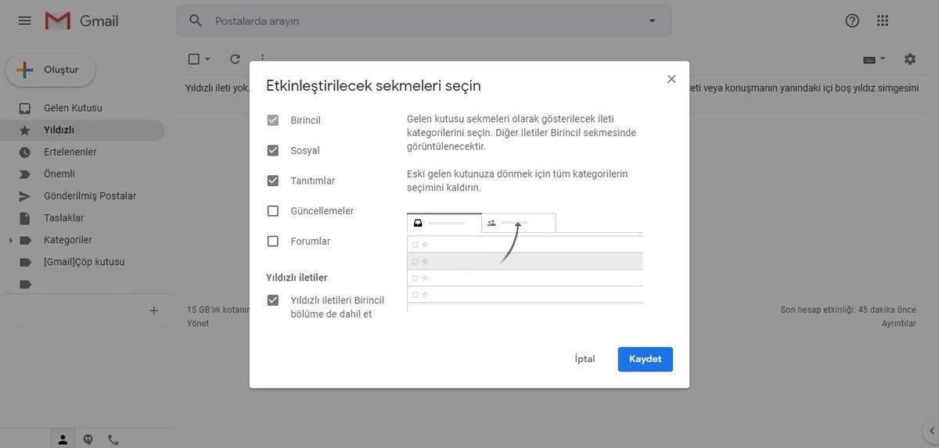Open search options dropdown arrow
Image resolution: width=939 pixels, height=448 pixels.
click(x=652, y=20)
